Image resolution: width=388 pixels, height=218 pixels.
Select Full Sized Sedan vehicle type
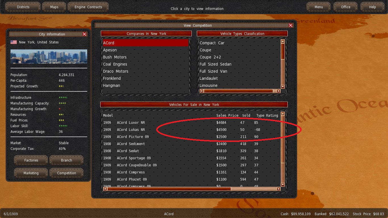pos(215,64)
